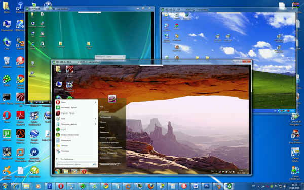This screenshot has height=190, width=304.
Task: Click Start orb inside Nick's remote window
Action: tap(57, 171)
